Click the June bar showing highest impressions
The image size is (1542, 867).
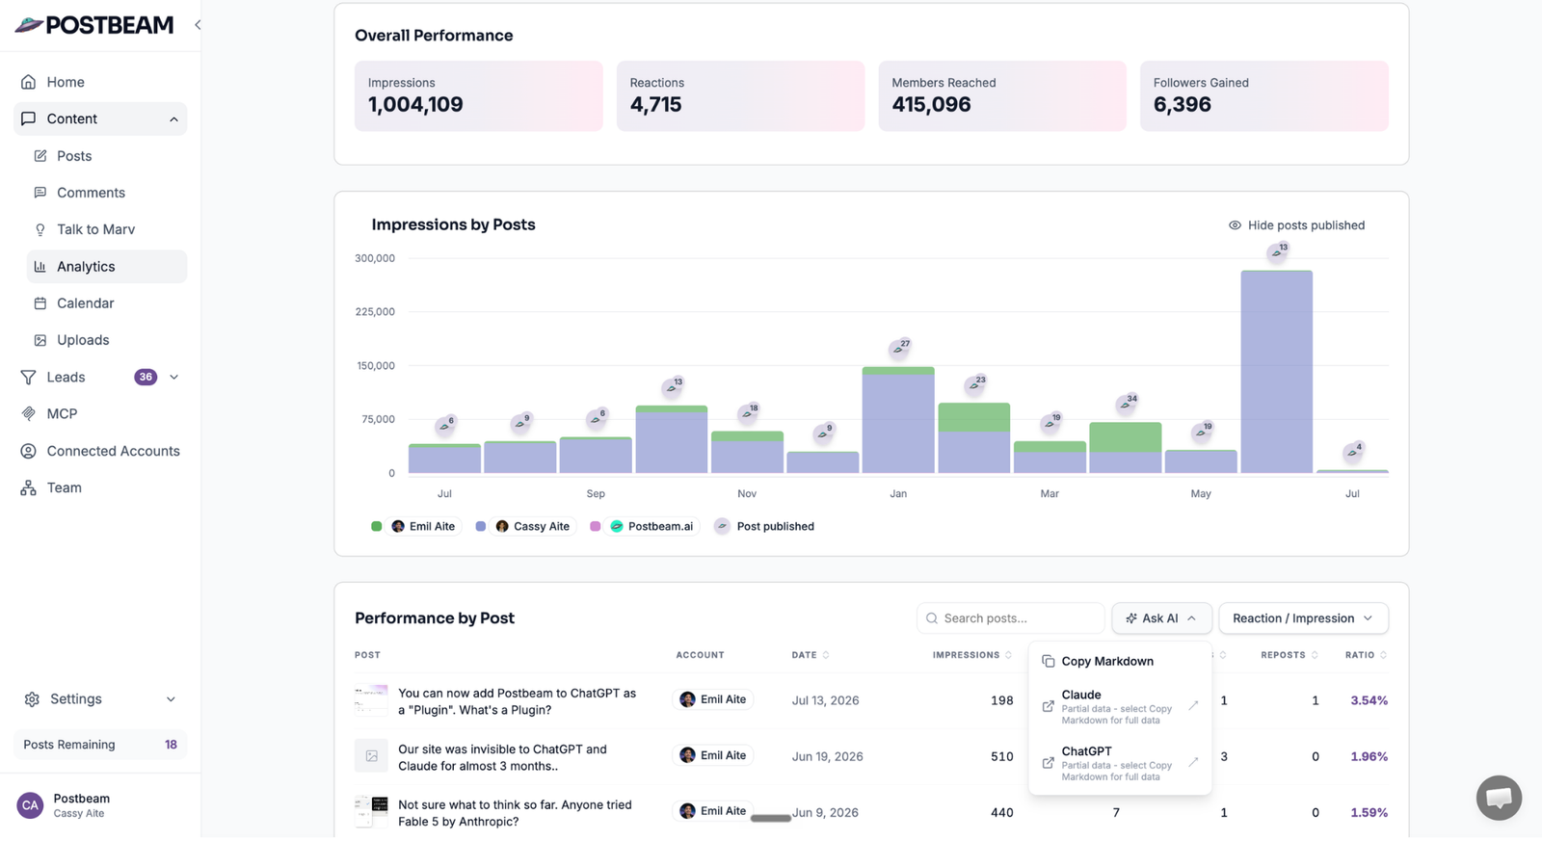tap(1276, 372)
